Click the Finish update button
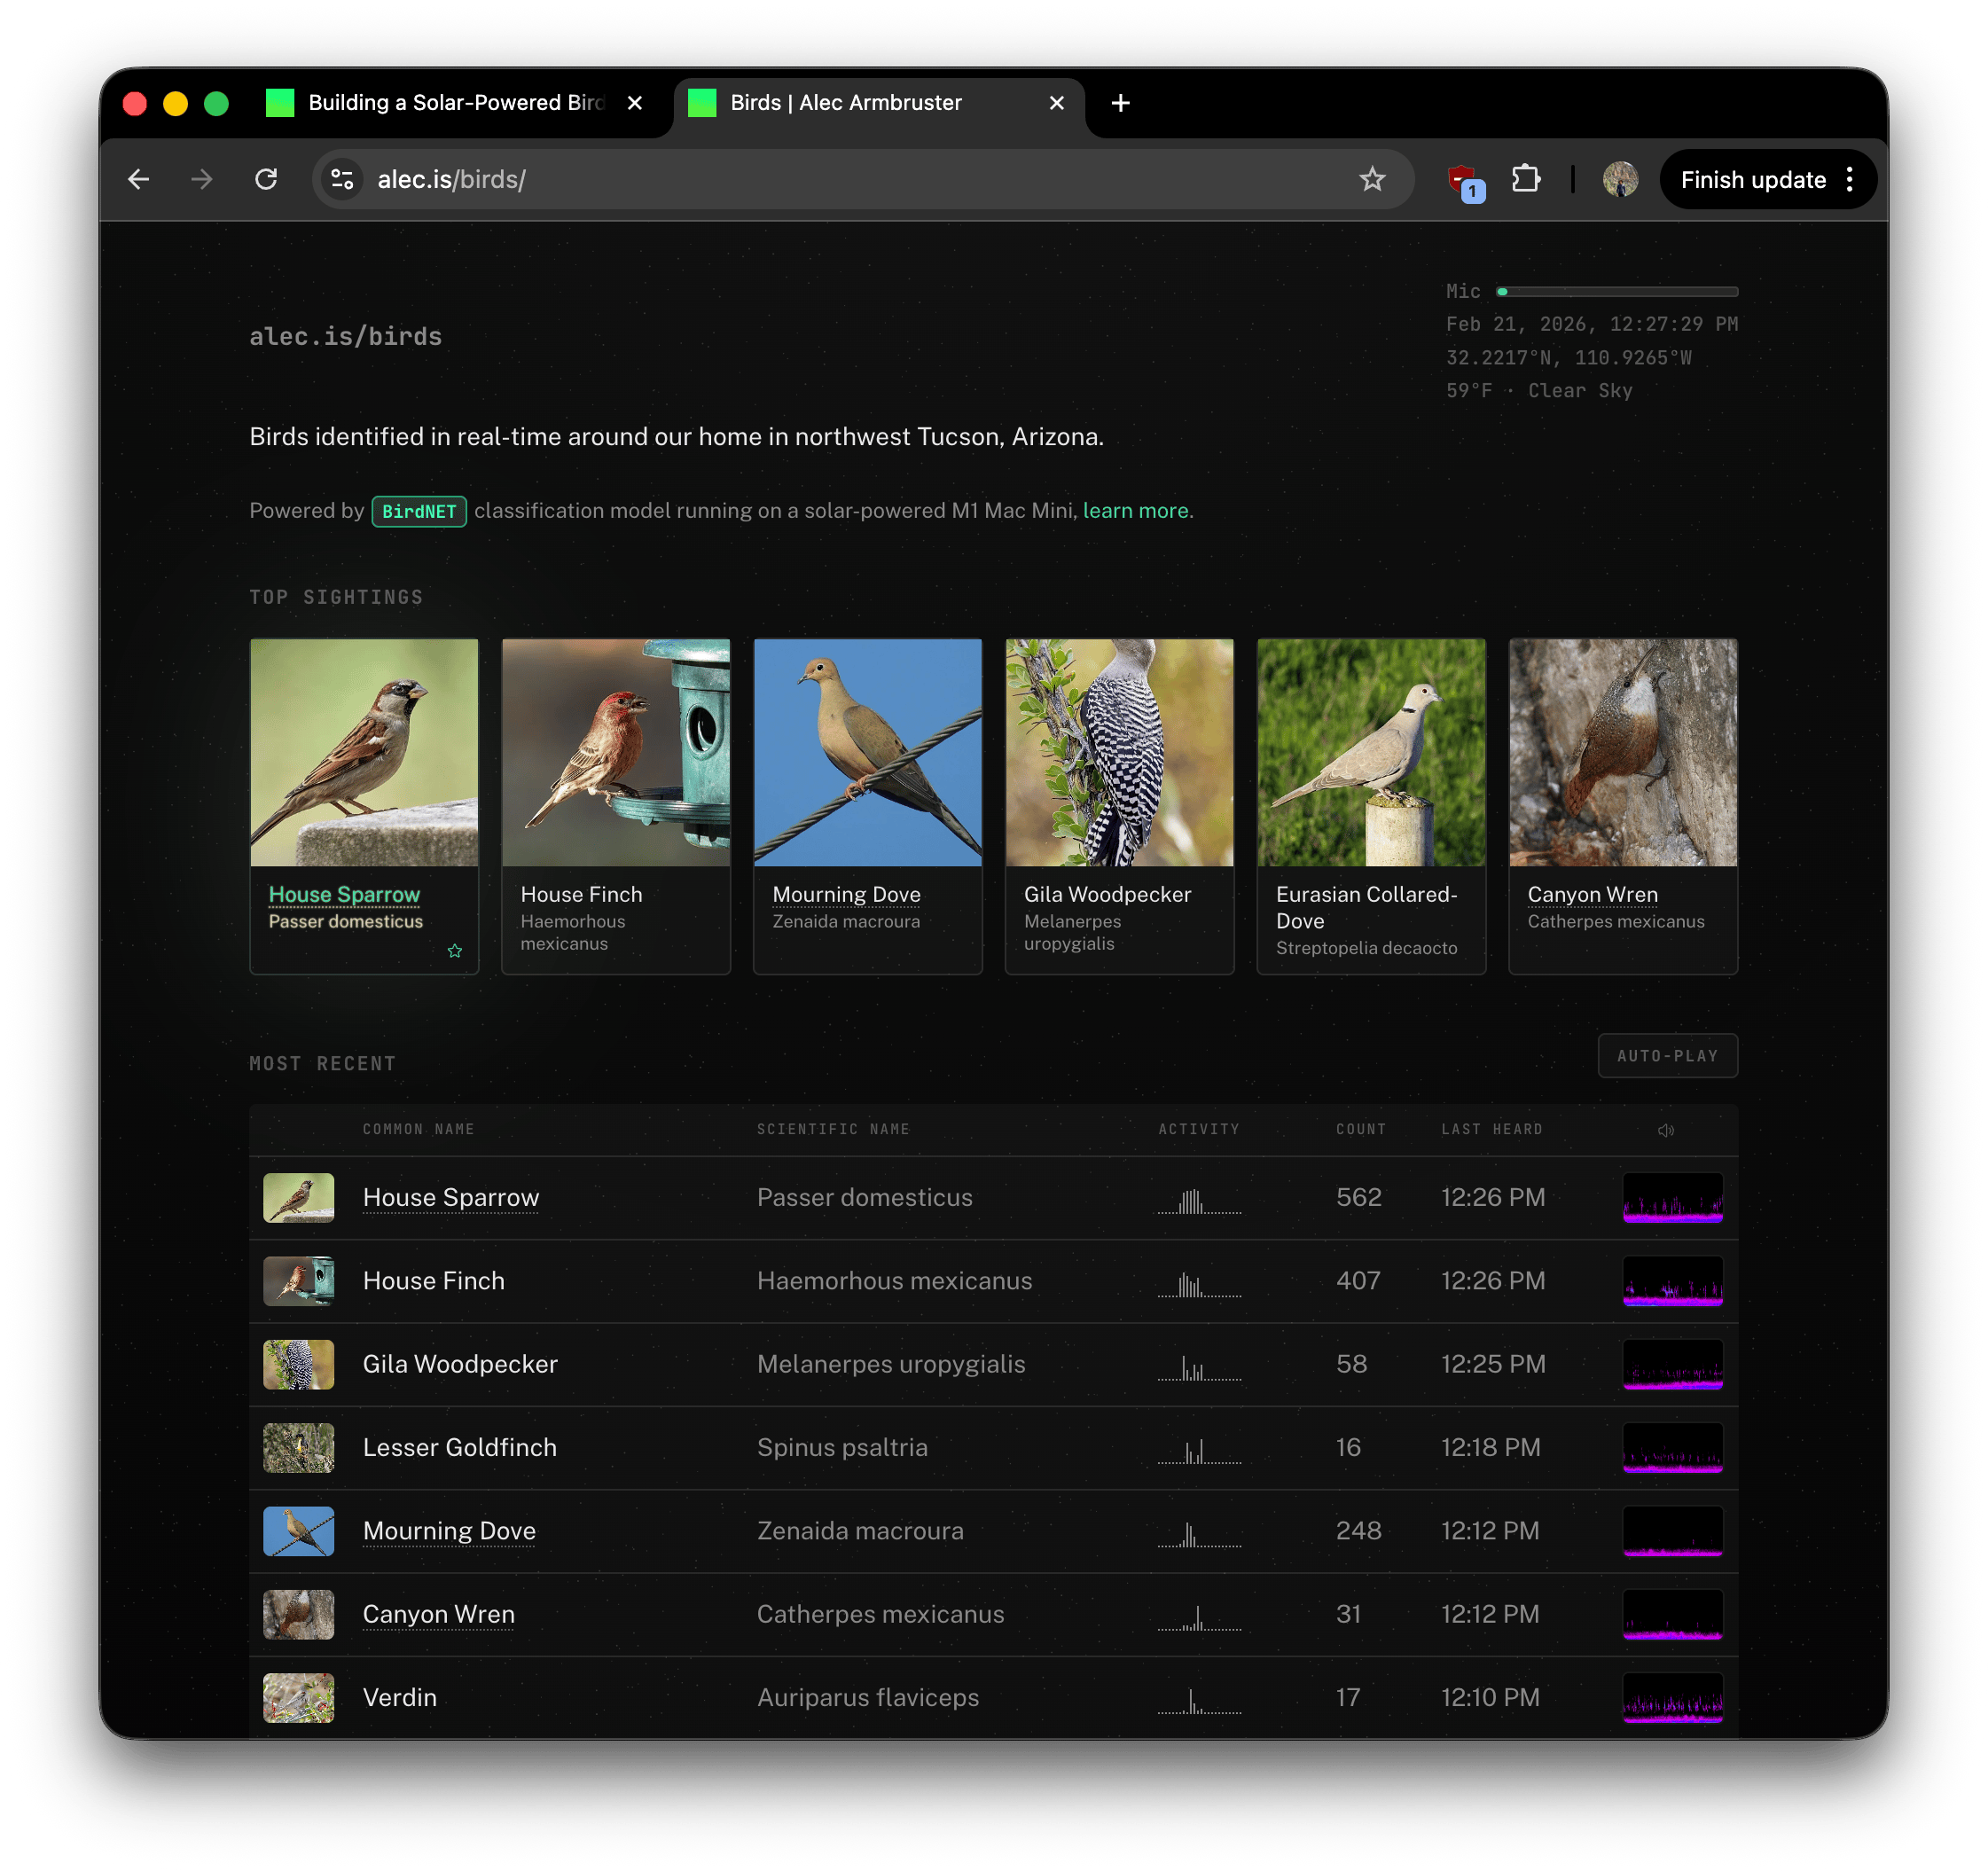 (1752, 180)
